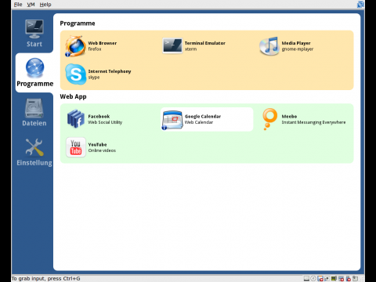
Task: Open the YouTube web app icon
Action: (x=76, y=147)
